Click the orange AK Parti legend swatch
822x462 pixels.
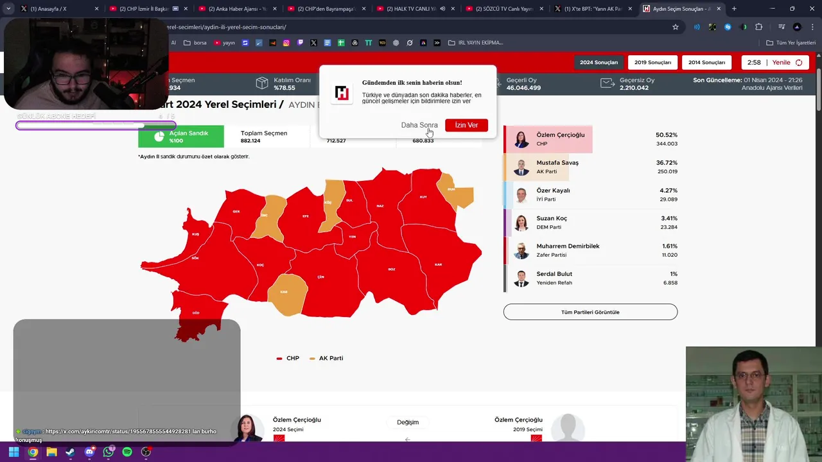(312, 359)
